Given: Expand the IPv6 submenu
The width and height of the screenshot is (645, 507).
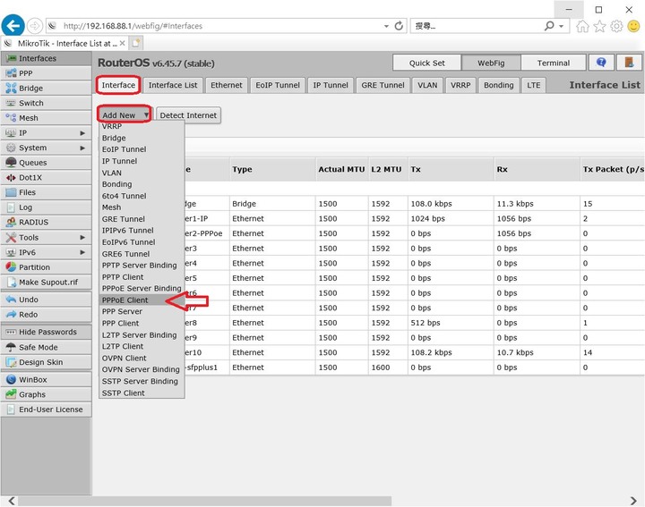Looking at the screenshot, I should pyautogui.click(x=46, y=252).
